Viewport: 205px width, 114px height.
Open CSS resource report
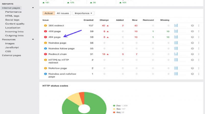(x=8, y=51)
